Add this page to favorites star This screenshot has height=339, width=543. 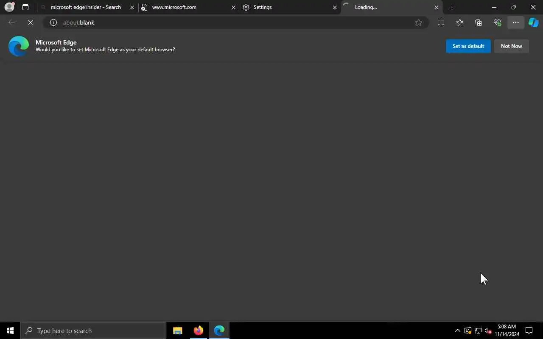419,22
